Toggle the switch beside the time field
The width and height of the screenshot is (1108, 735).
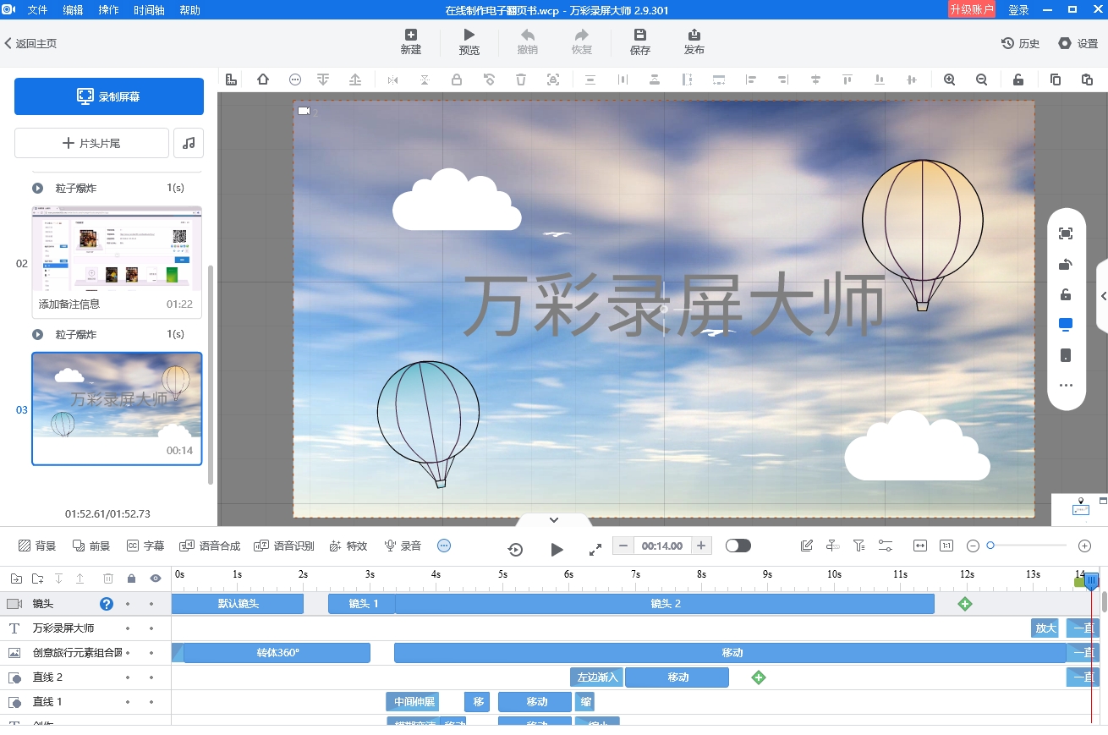click(738, 546)
